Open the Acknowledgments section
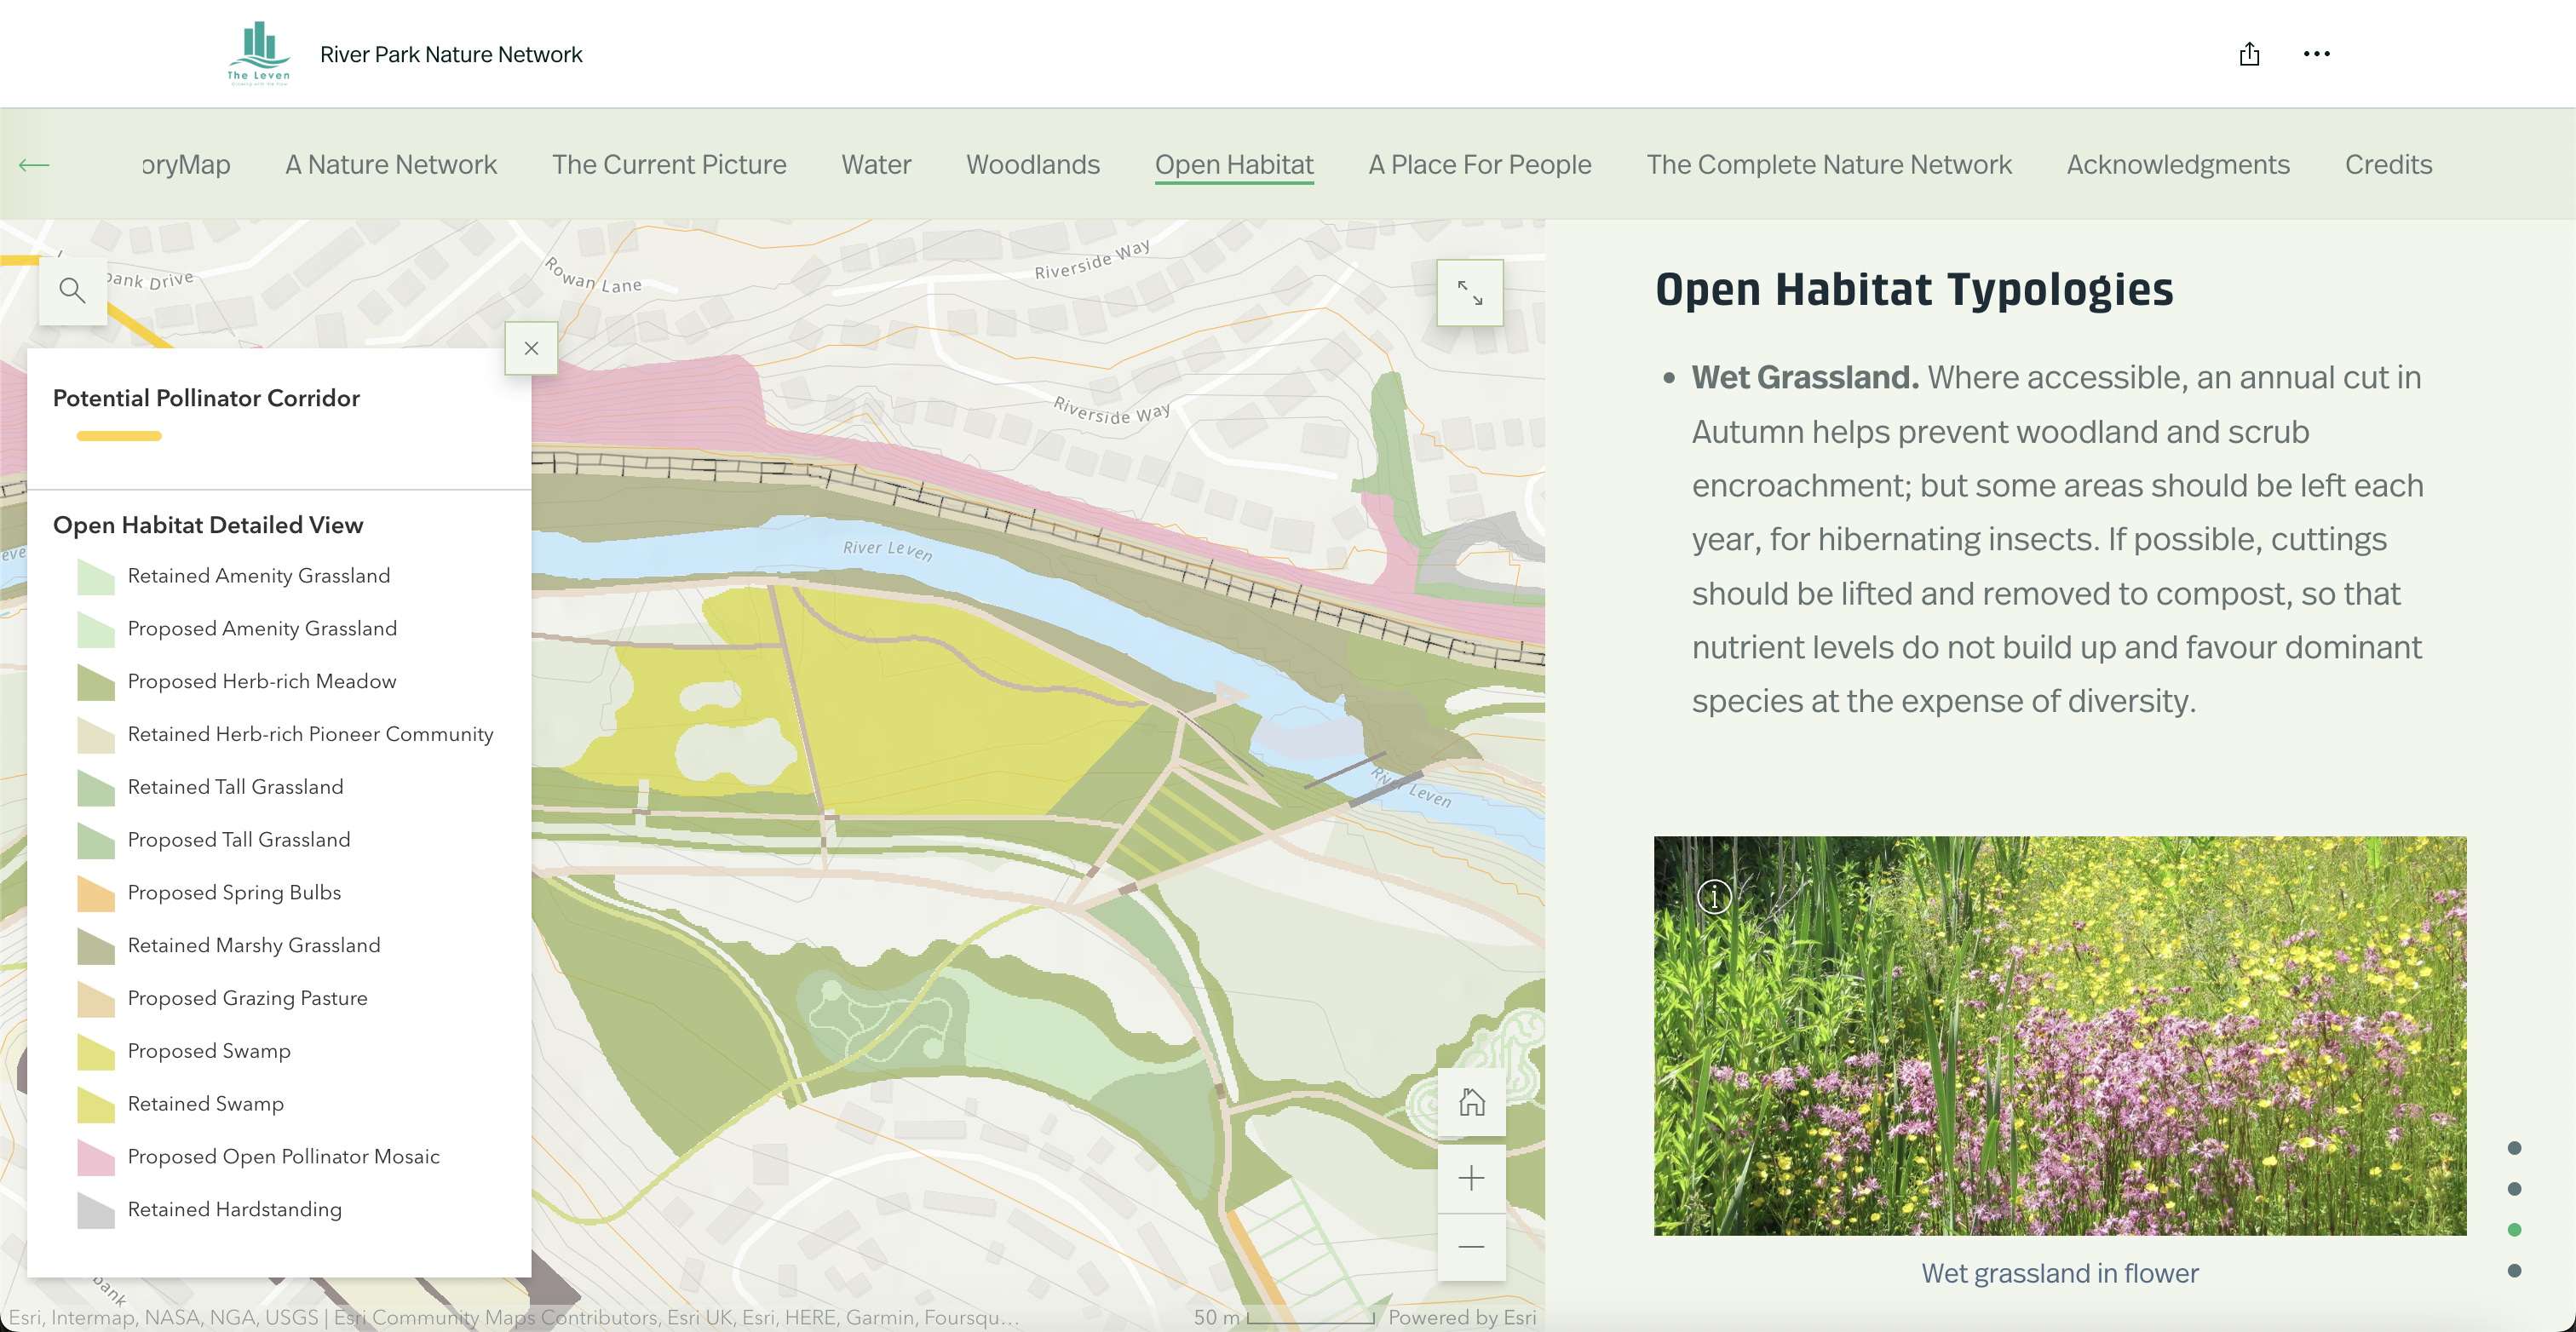This screenshot has width=2576, height=1332. click(2178, 165)
